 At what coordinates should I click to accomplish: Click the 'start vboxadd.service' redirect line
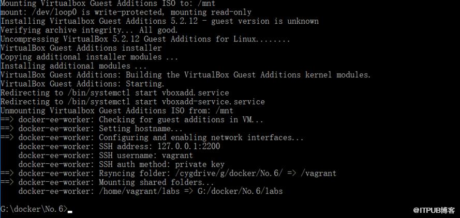coord(115,93)
